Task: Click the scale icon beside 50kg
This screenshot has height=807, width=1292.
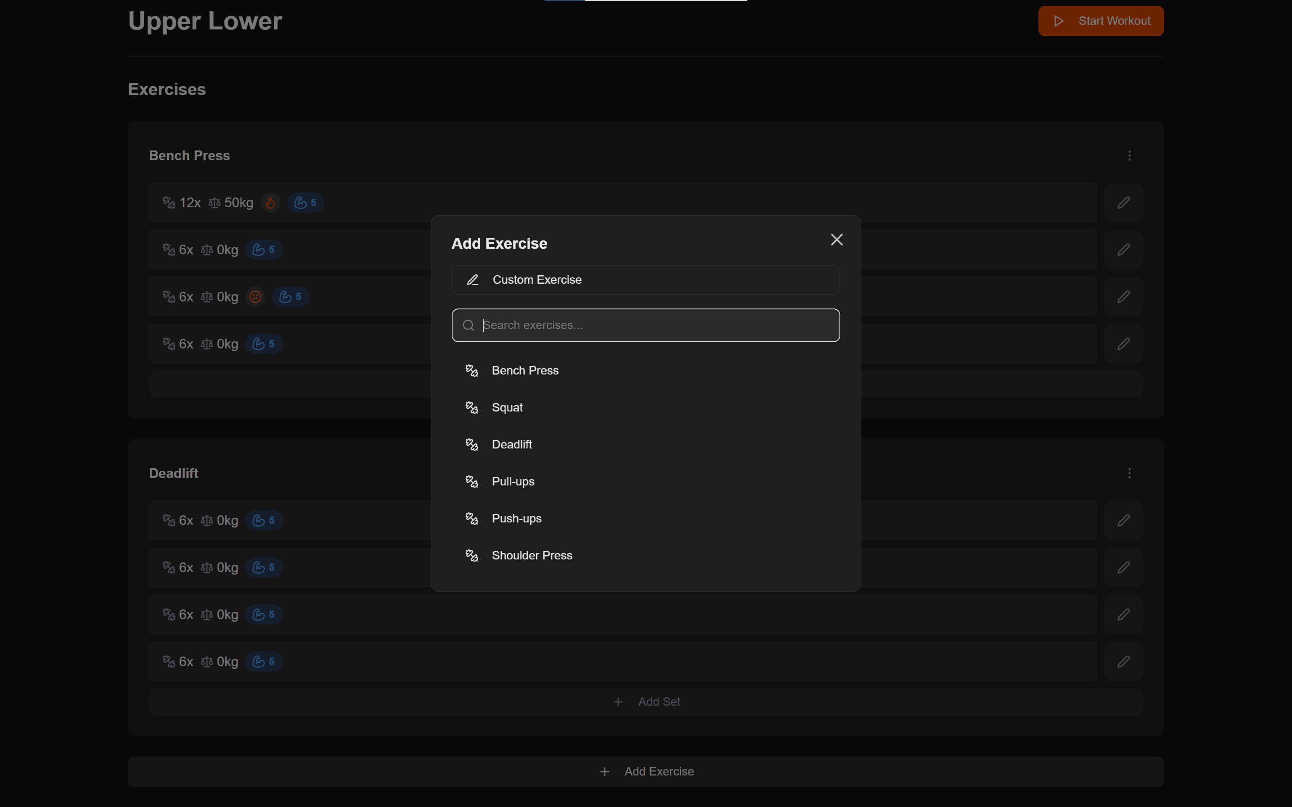Action: coord(214,203)
